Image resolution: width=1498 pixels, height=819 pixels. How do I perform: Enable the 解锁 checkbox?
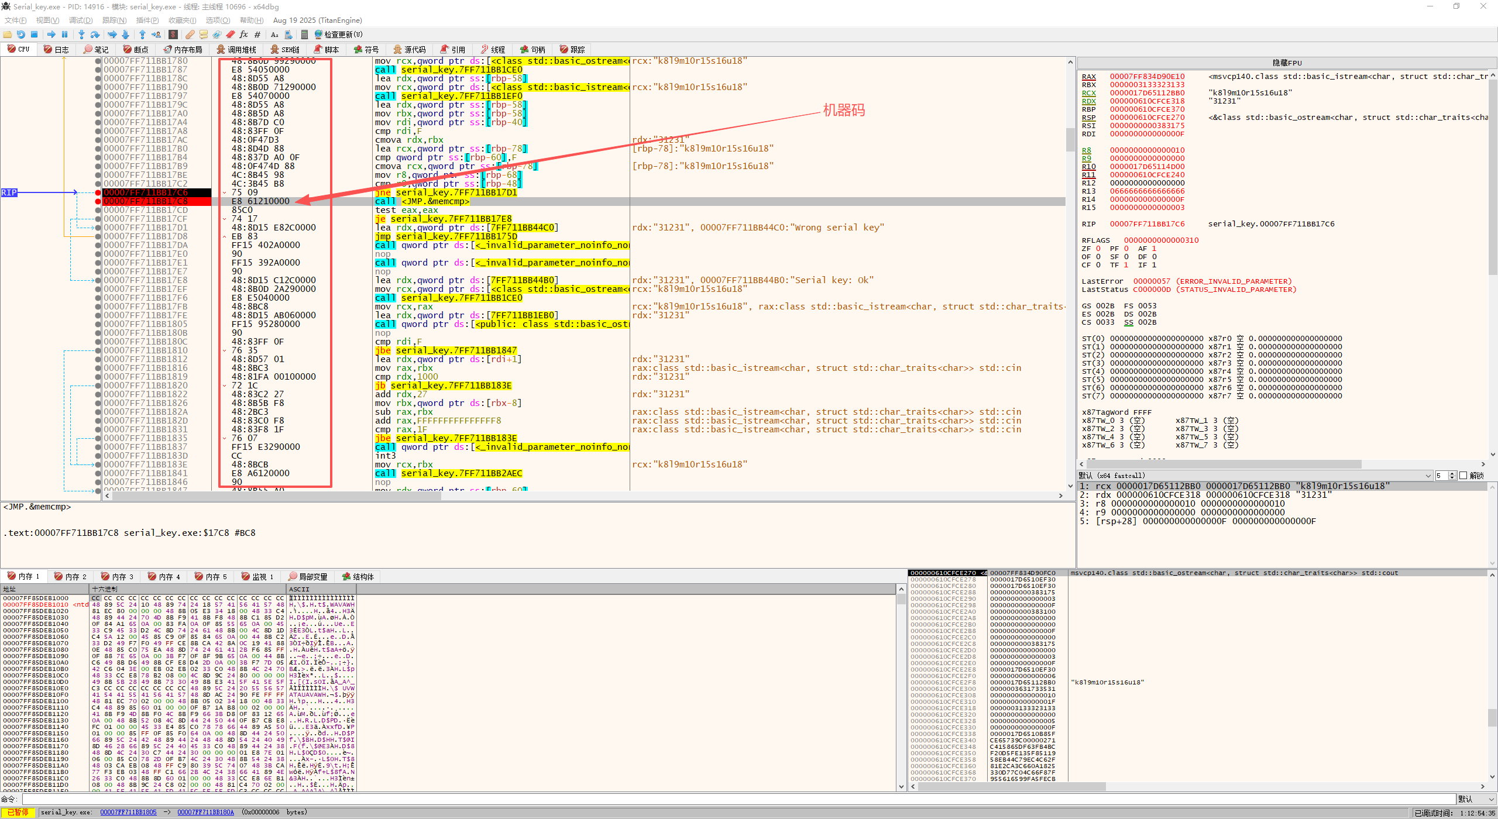click(x=1463, y=476)
